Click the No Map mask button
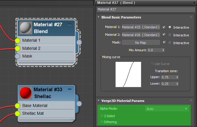This screenshot has width=197, height=127. point(141,43)
